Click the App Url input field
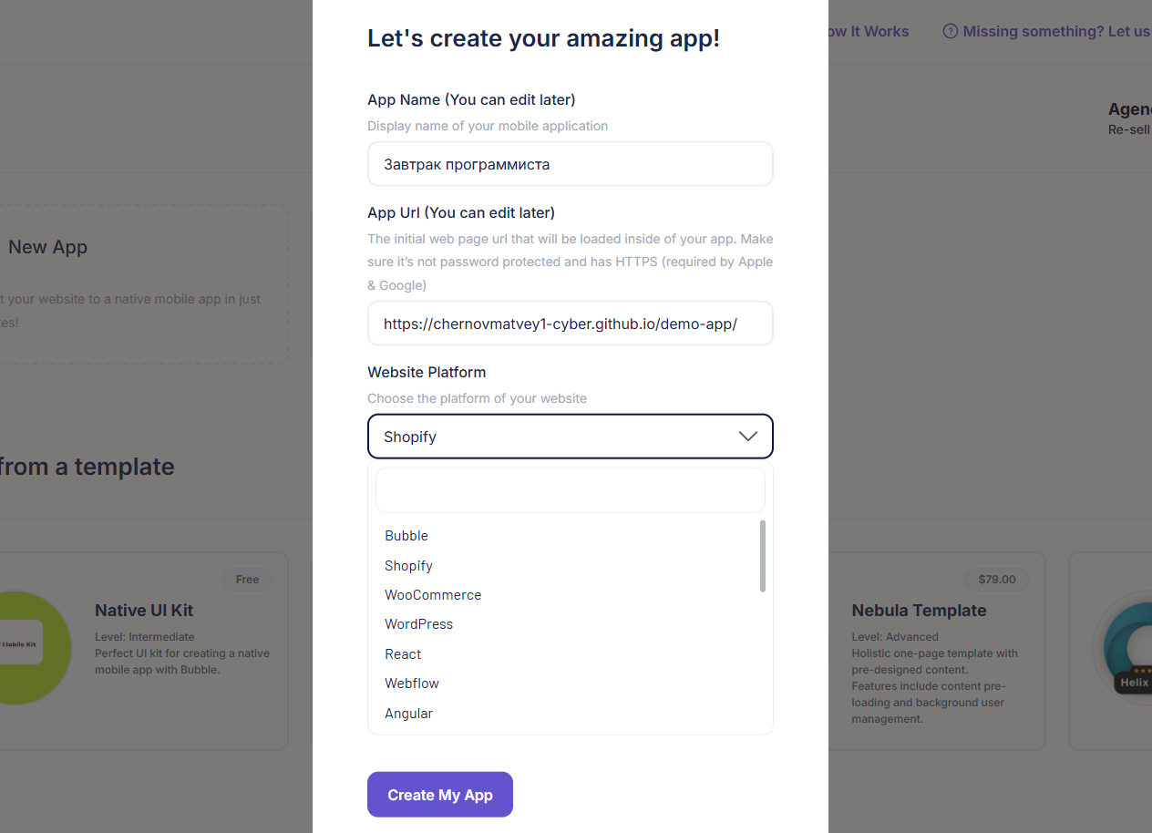This screenshot has width=1152, height=833. 570,324
